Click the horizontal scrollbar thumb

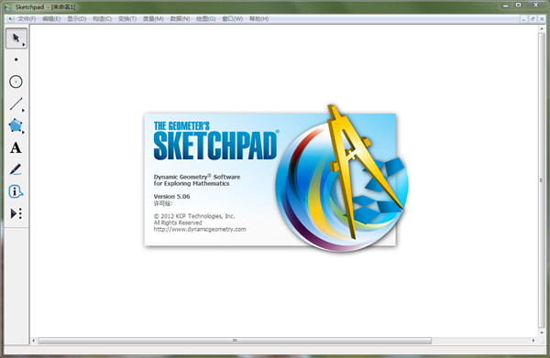(x=235, y=341)
